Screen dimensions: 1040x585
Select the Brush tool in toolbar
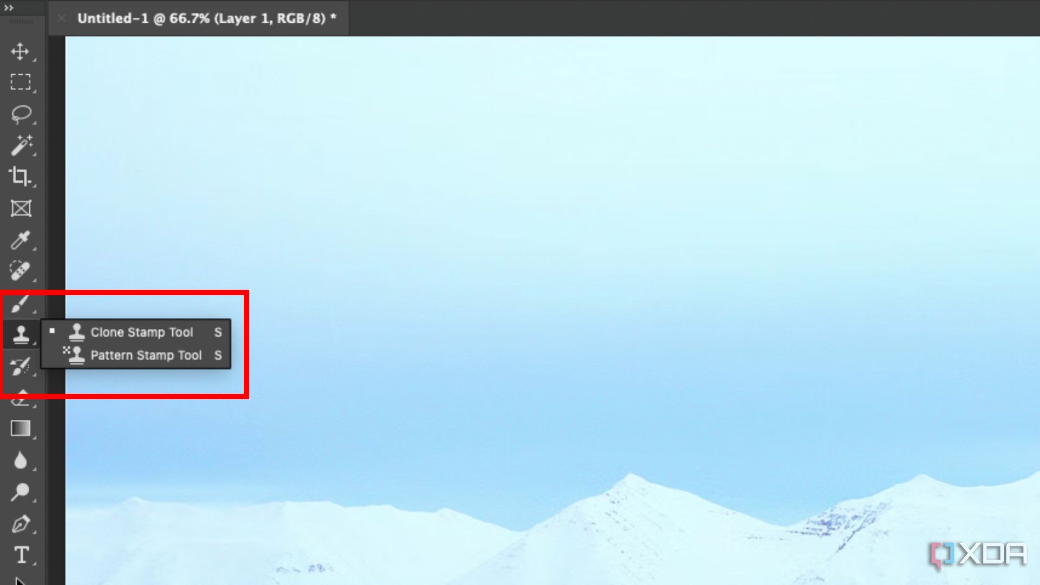pyautogui.click(x=19, y=303)
